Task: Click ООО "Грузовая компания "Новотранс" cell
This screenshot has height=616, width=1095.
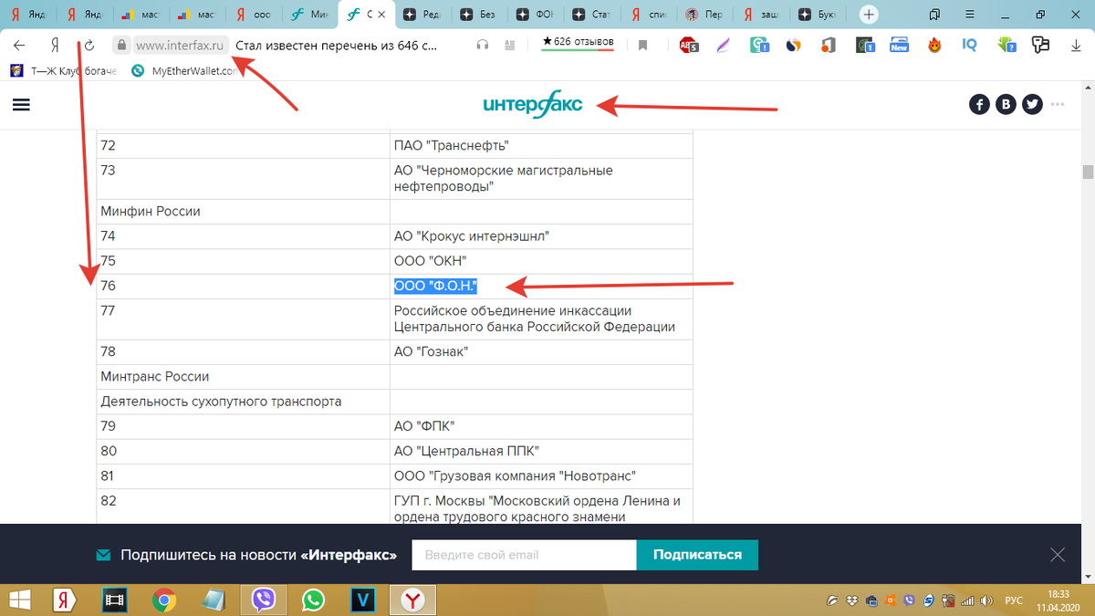Action: click(541, 476)
